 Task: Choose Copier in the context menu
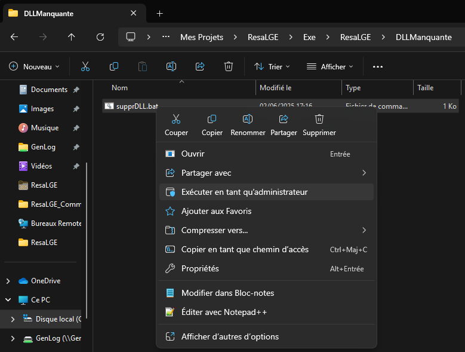(212, 125)
